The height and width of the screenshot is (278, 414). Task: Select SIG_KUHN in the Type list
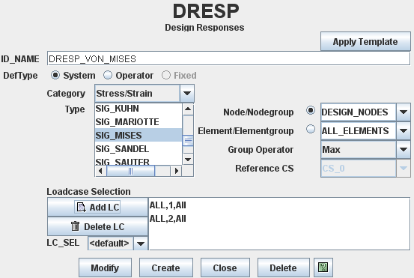click(x=138, y=109)
